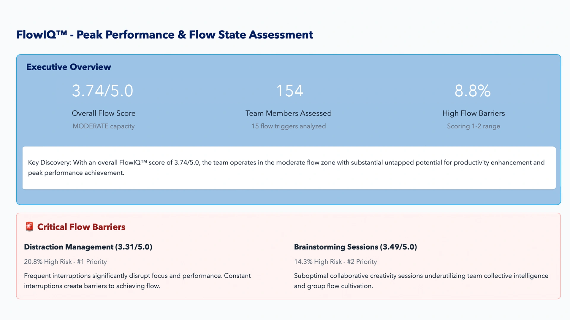Viewport: 570px width, 320px height.
Task: Select the Executive Overview heading
Action: click(x=69, y=67)
